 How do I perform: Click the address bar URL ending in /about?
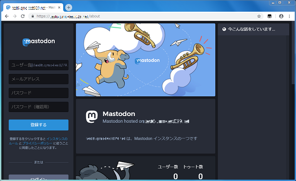pos(68,16)
